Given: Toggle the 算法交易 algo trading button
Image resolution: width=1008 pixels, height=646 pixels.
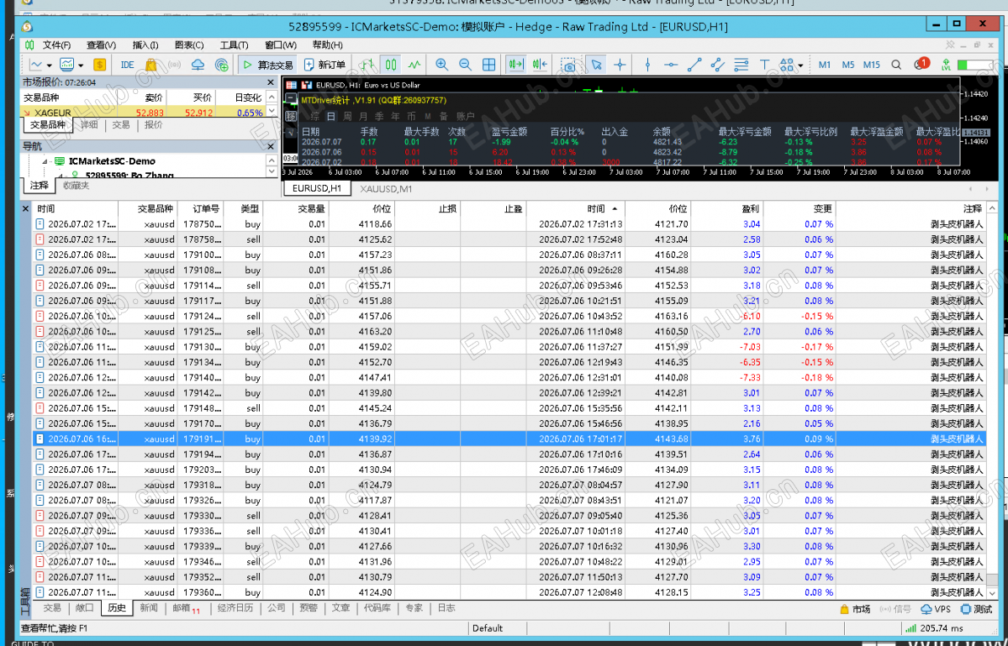Looking at the screenshot, I should 267,65.
